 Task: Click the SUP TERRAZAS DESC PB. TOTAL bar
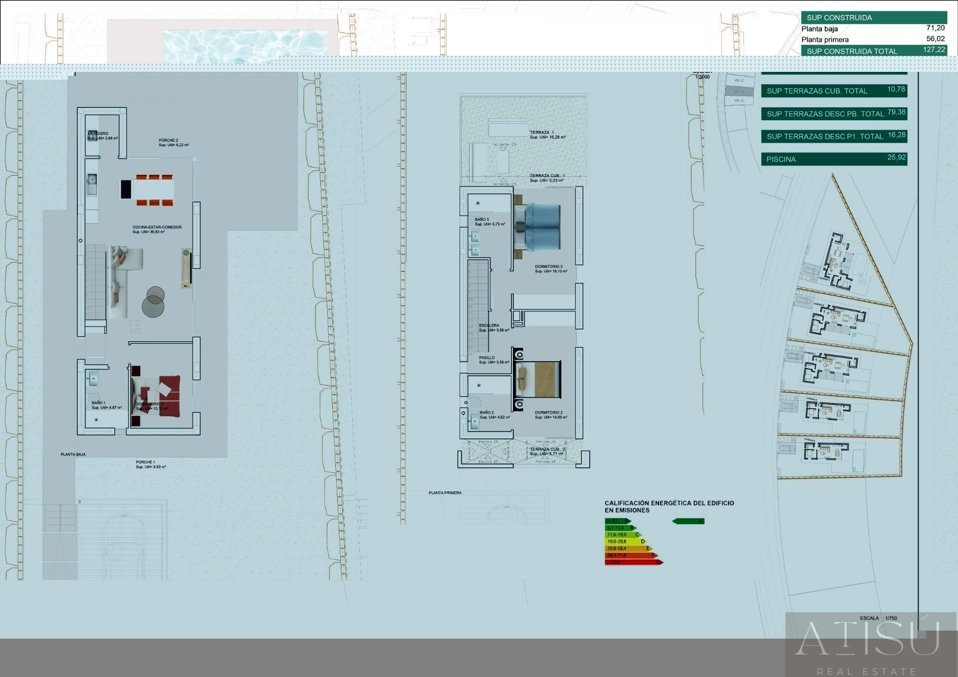pos(834,114)
